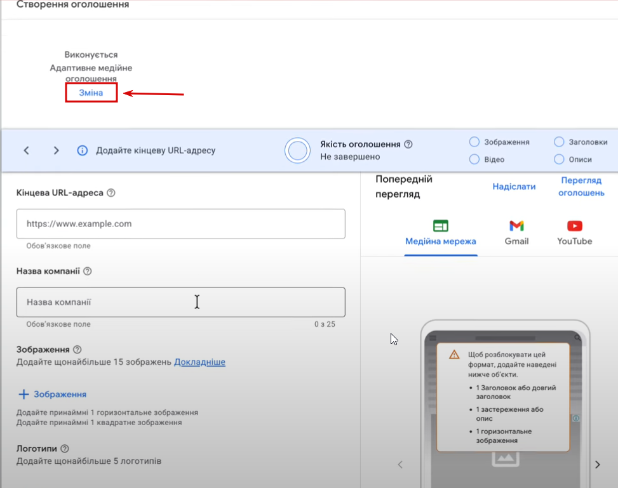This screenshot has width=618, height=488.
Task: Click the ad quality progress circle
Action: (x=298, y=150)
